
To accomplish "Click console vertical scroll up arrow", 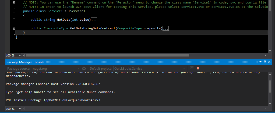I will tap(270, 75).
